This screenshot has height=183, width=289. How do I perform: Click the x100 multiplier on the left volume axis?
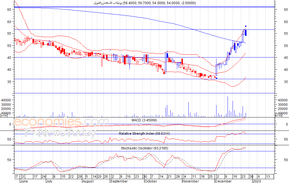click(4, 116)
